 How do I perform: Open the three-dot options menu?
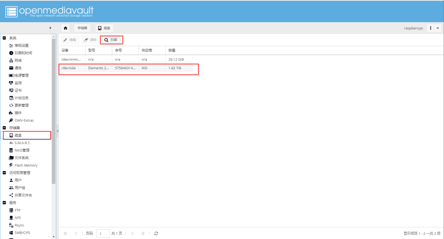click(x=430, y=28)
